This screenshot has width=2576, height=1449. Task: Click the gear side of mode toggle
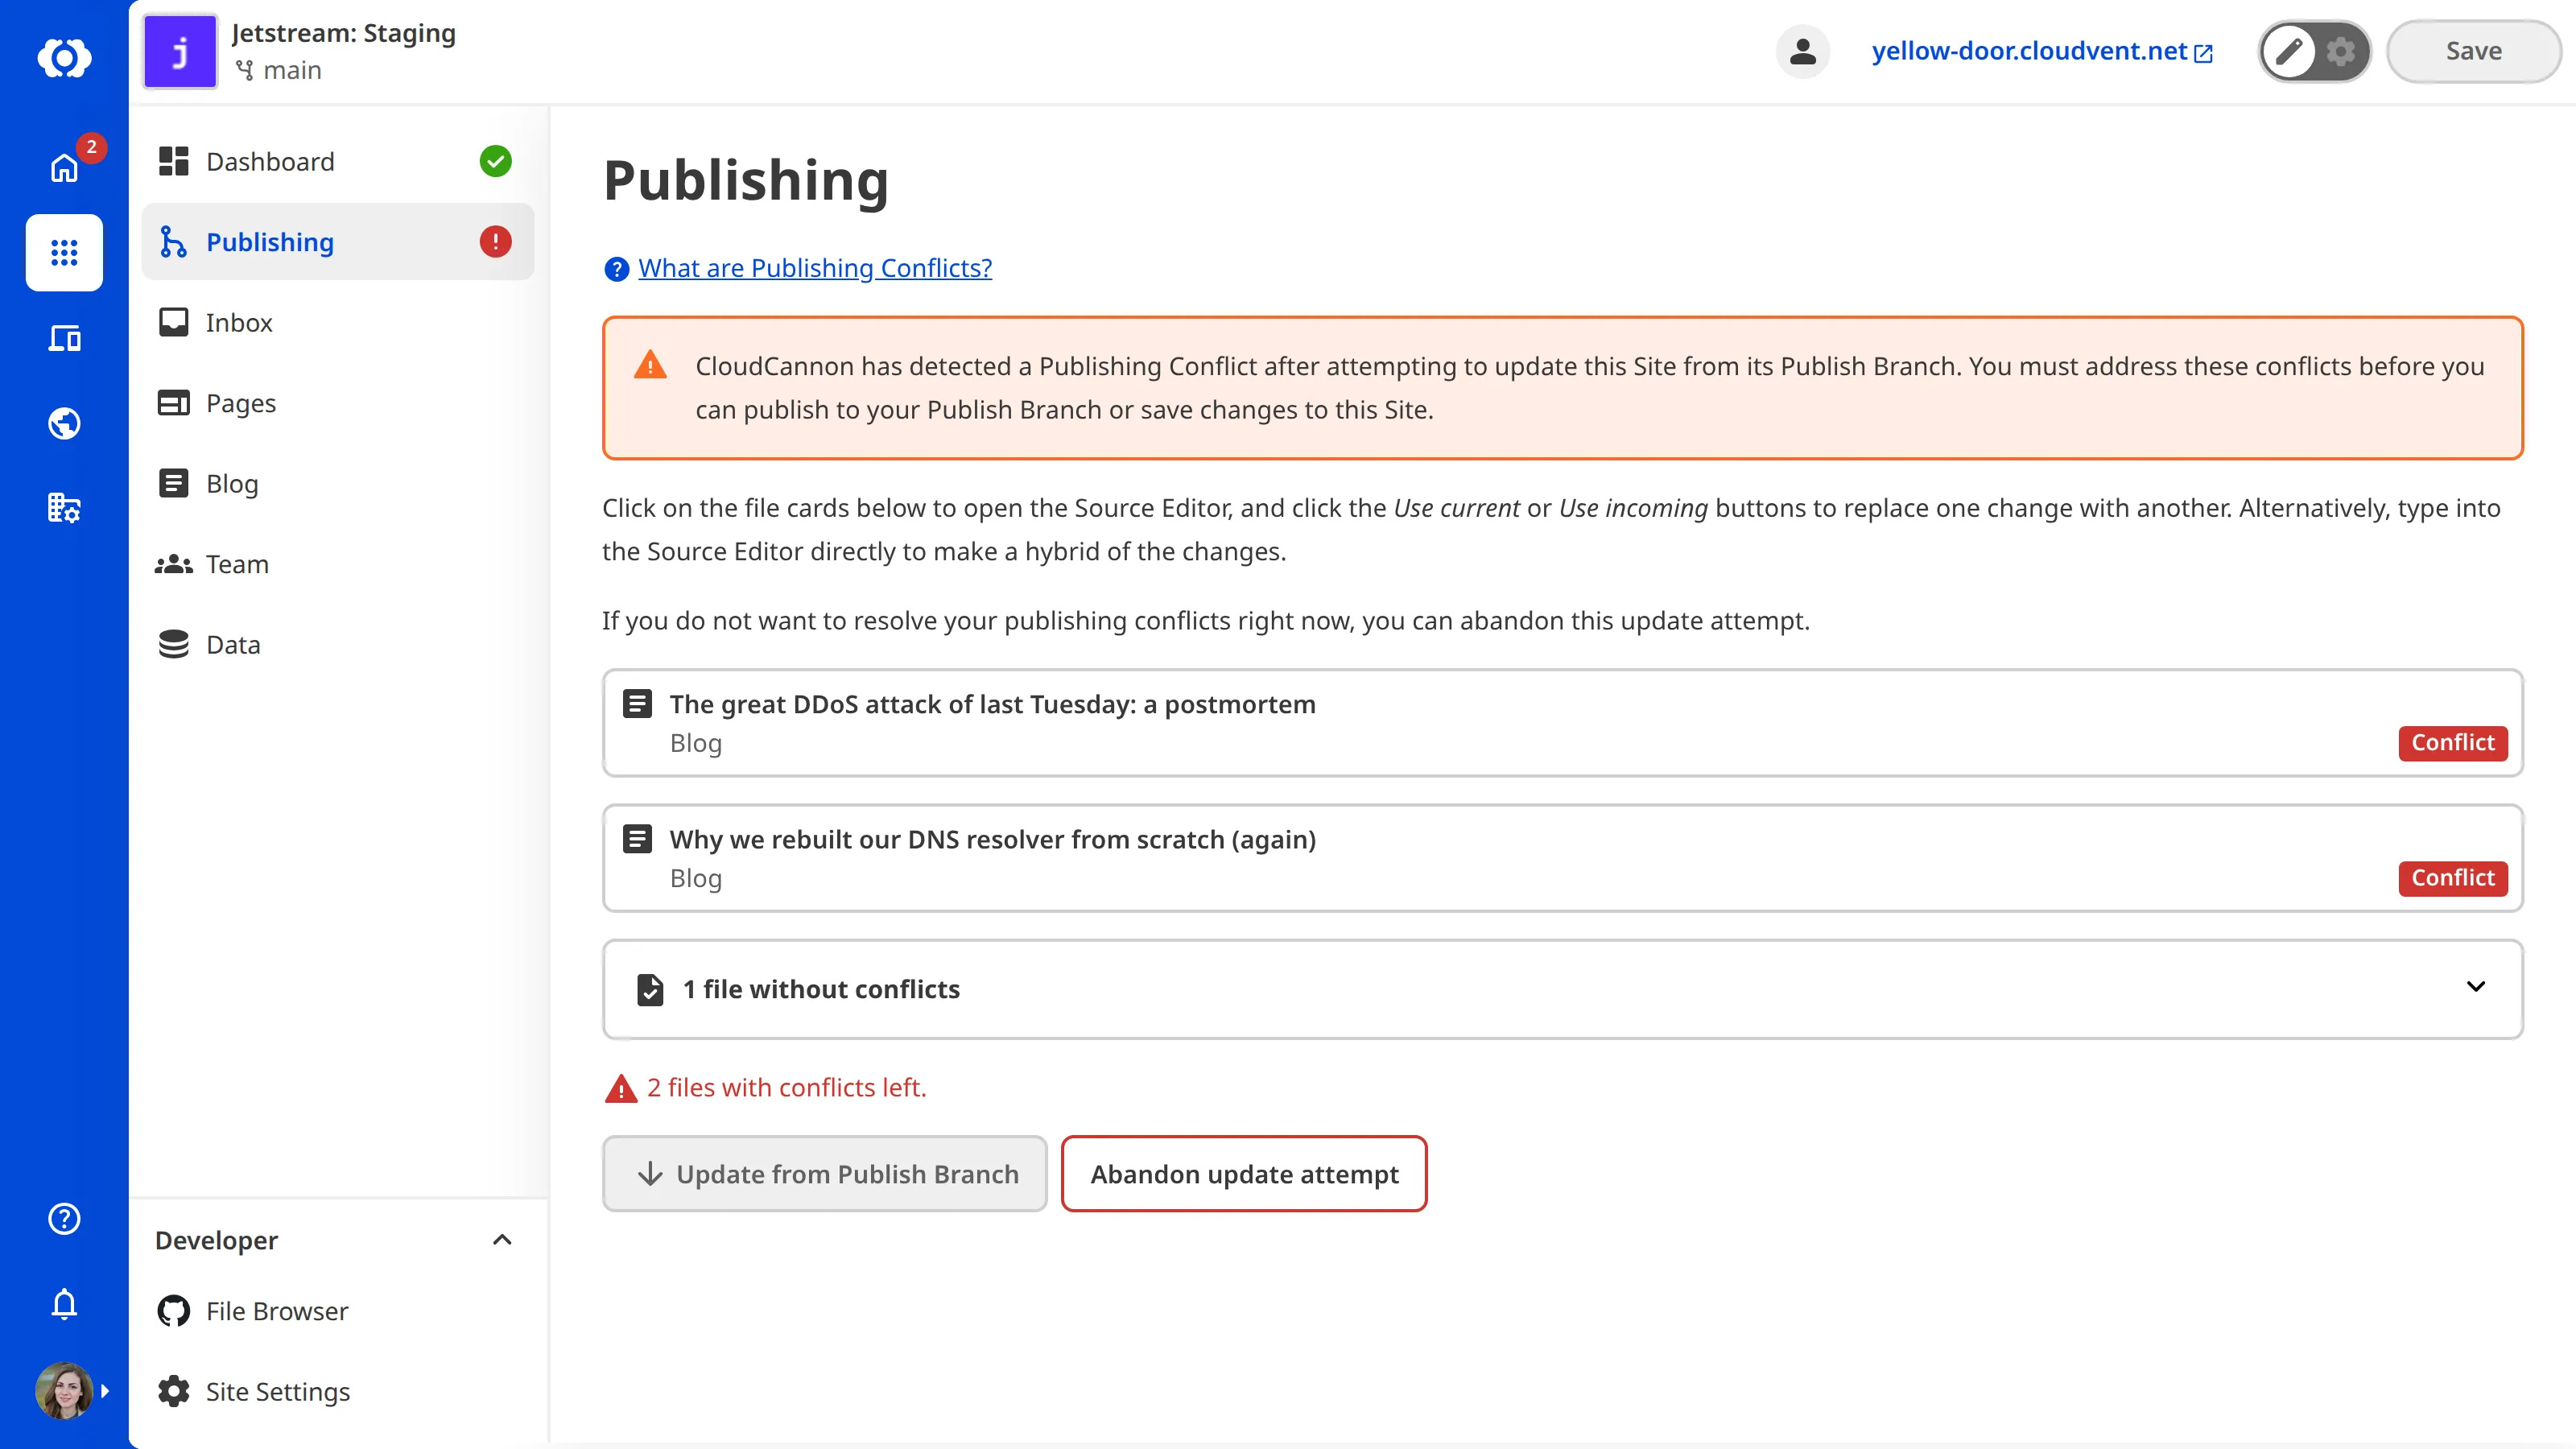(2341, 51)
